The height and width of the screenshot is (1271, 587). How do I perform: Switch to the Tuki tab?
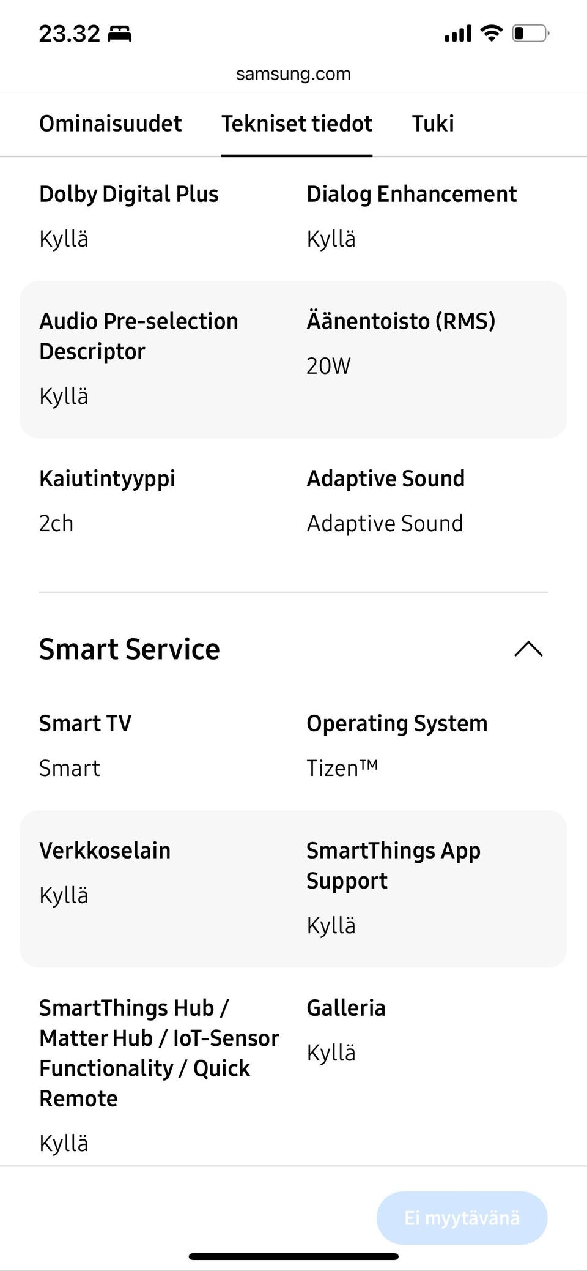click(433, 124)
